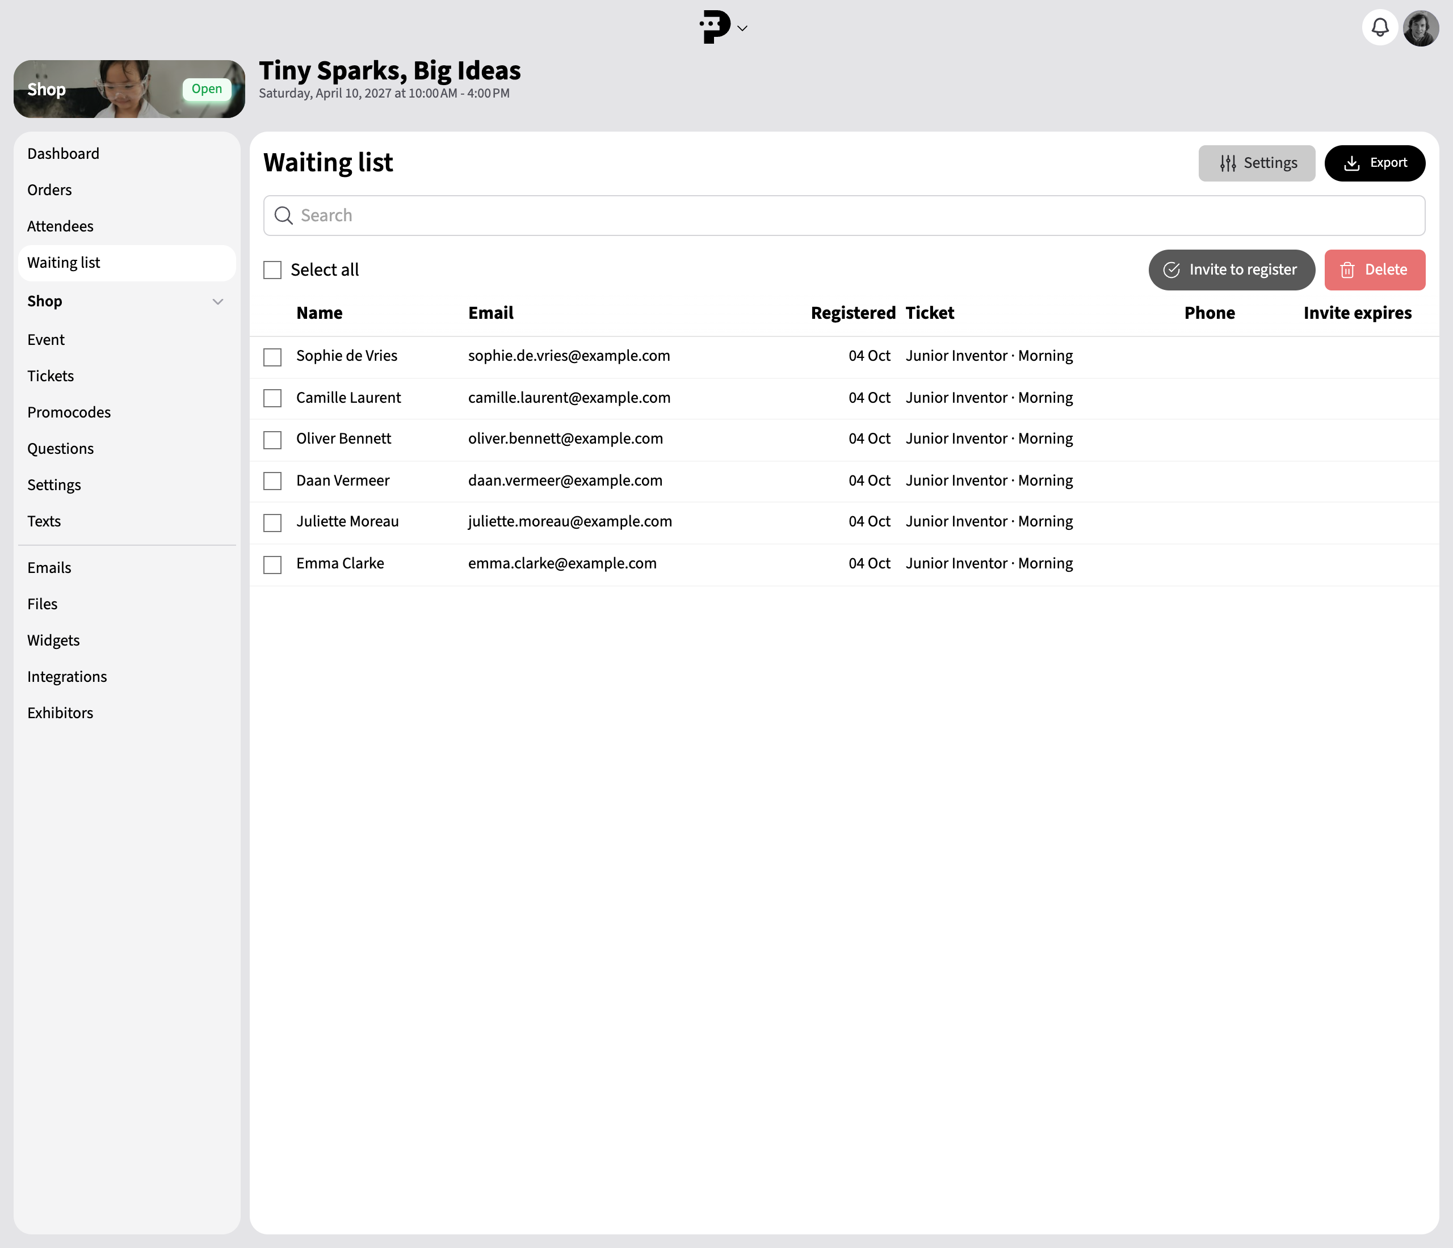This screenshot has height=1248, width=1453.
Task: Select Oliver Bennett row checkbox
Action: 272,440
